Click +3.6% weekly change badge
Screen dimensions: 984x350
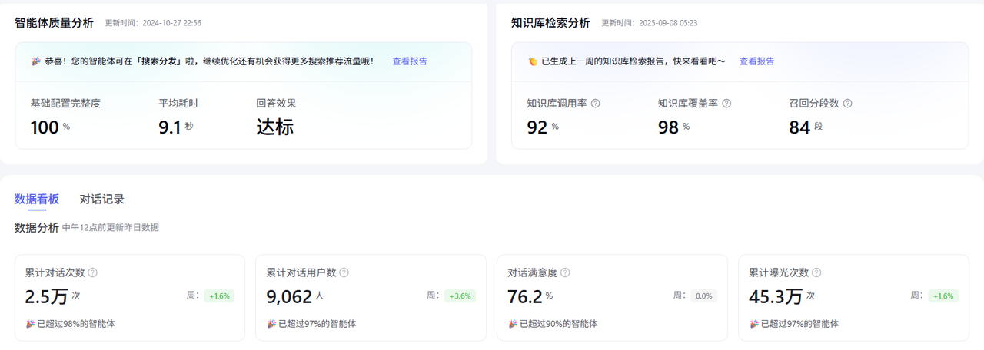pyautogui.click(x=460, y=296)
